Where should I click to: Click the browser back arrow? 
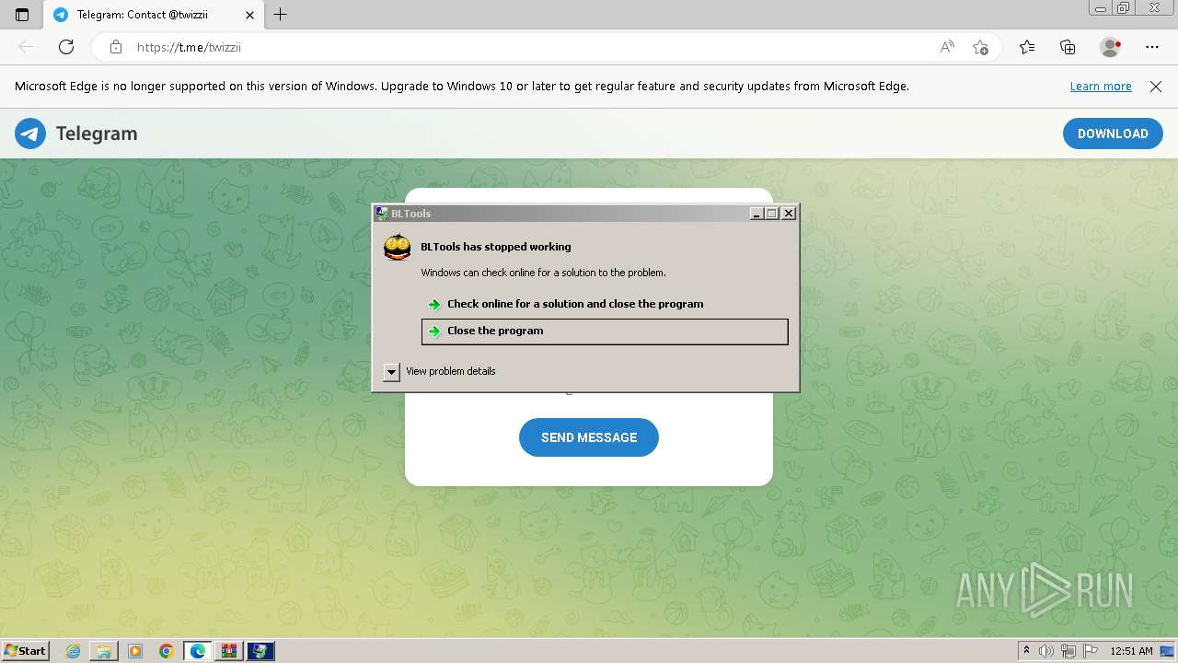tap(26, 47)
